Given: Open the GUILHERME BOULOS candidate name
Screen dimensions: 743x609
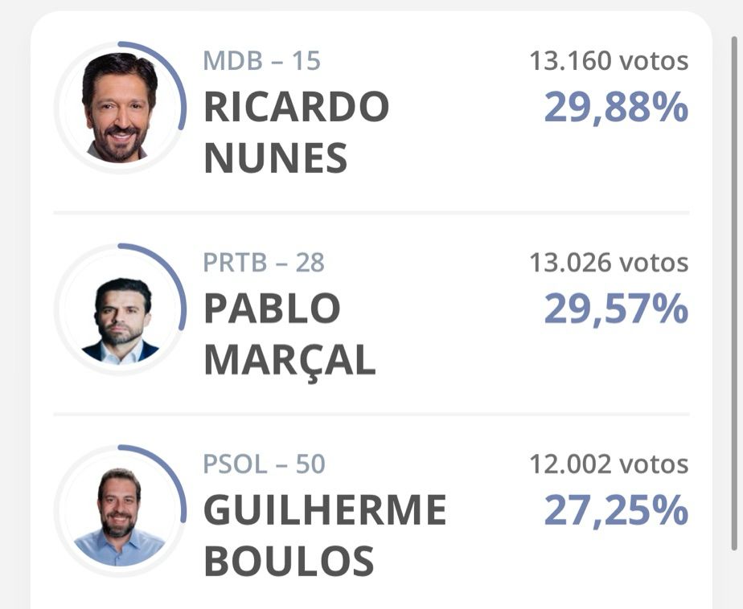Looking at the screenshot, I should point(324,535).
